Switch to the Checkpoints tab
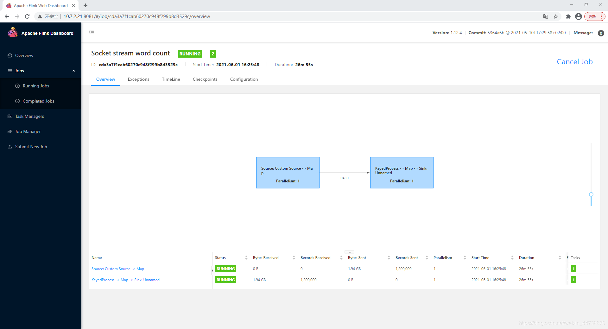Viewport: 608px width, 329px height. click(205, 79)
